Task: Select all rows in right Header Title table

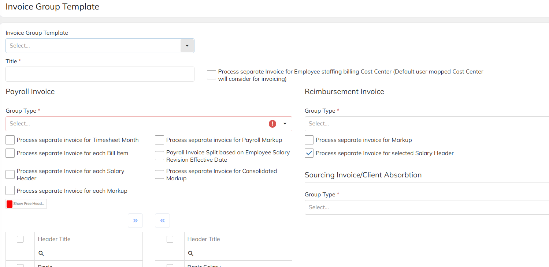Action: click(x=170, y=239)
